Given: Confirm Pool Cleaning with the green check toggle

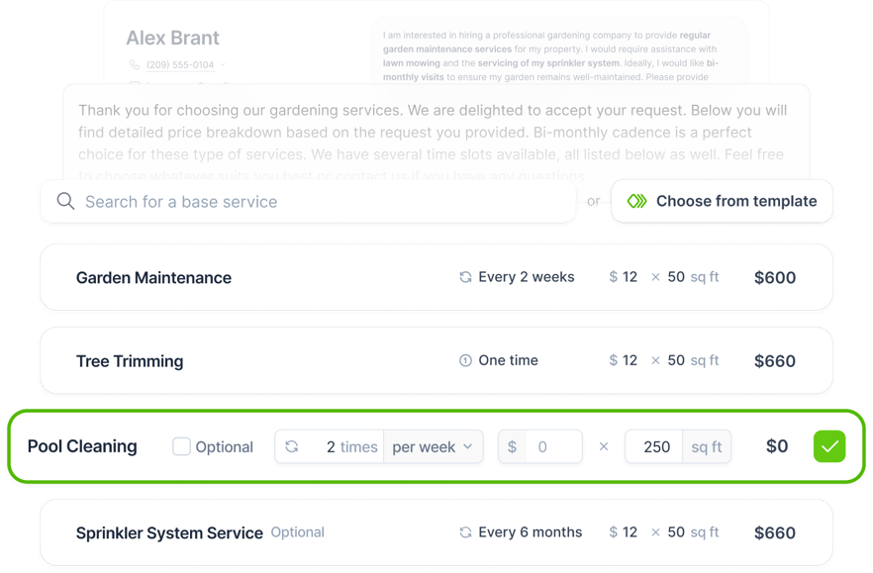Looking at the screenshot, I should pyautogui.click(x=829, y=446).
